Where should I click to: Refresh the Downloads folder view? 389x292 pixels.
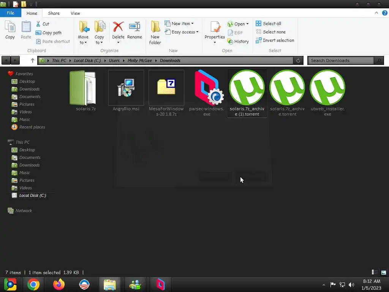coord(298,60)
